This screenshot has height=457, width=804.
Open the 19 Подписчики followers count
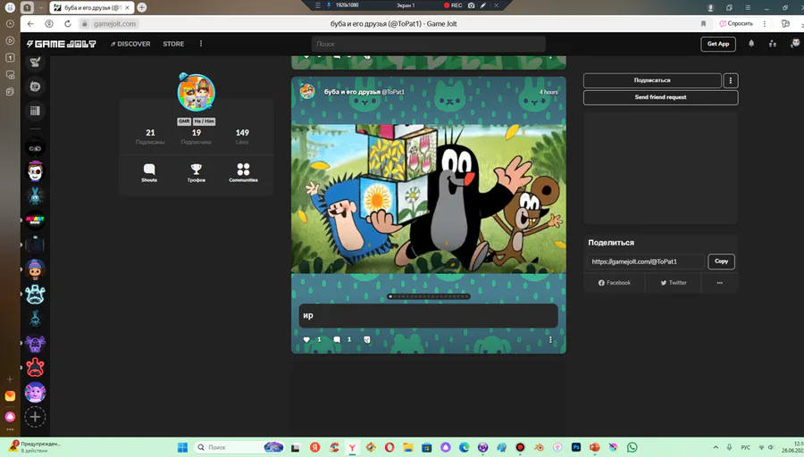click(x=197, y=137)
